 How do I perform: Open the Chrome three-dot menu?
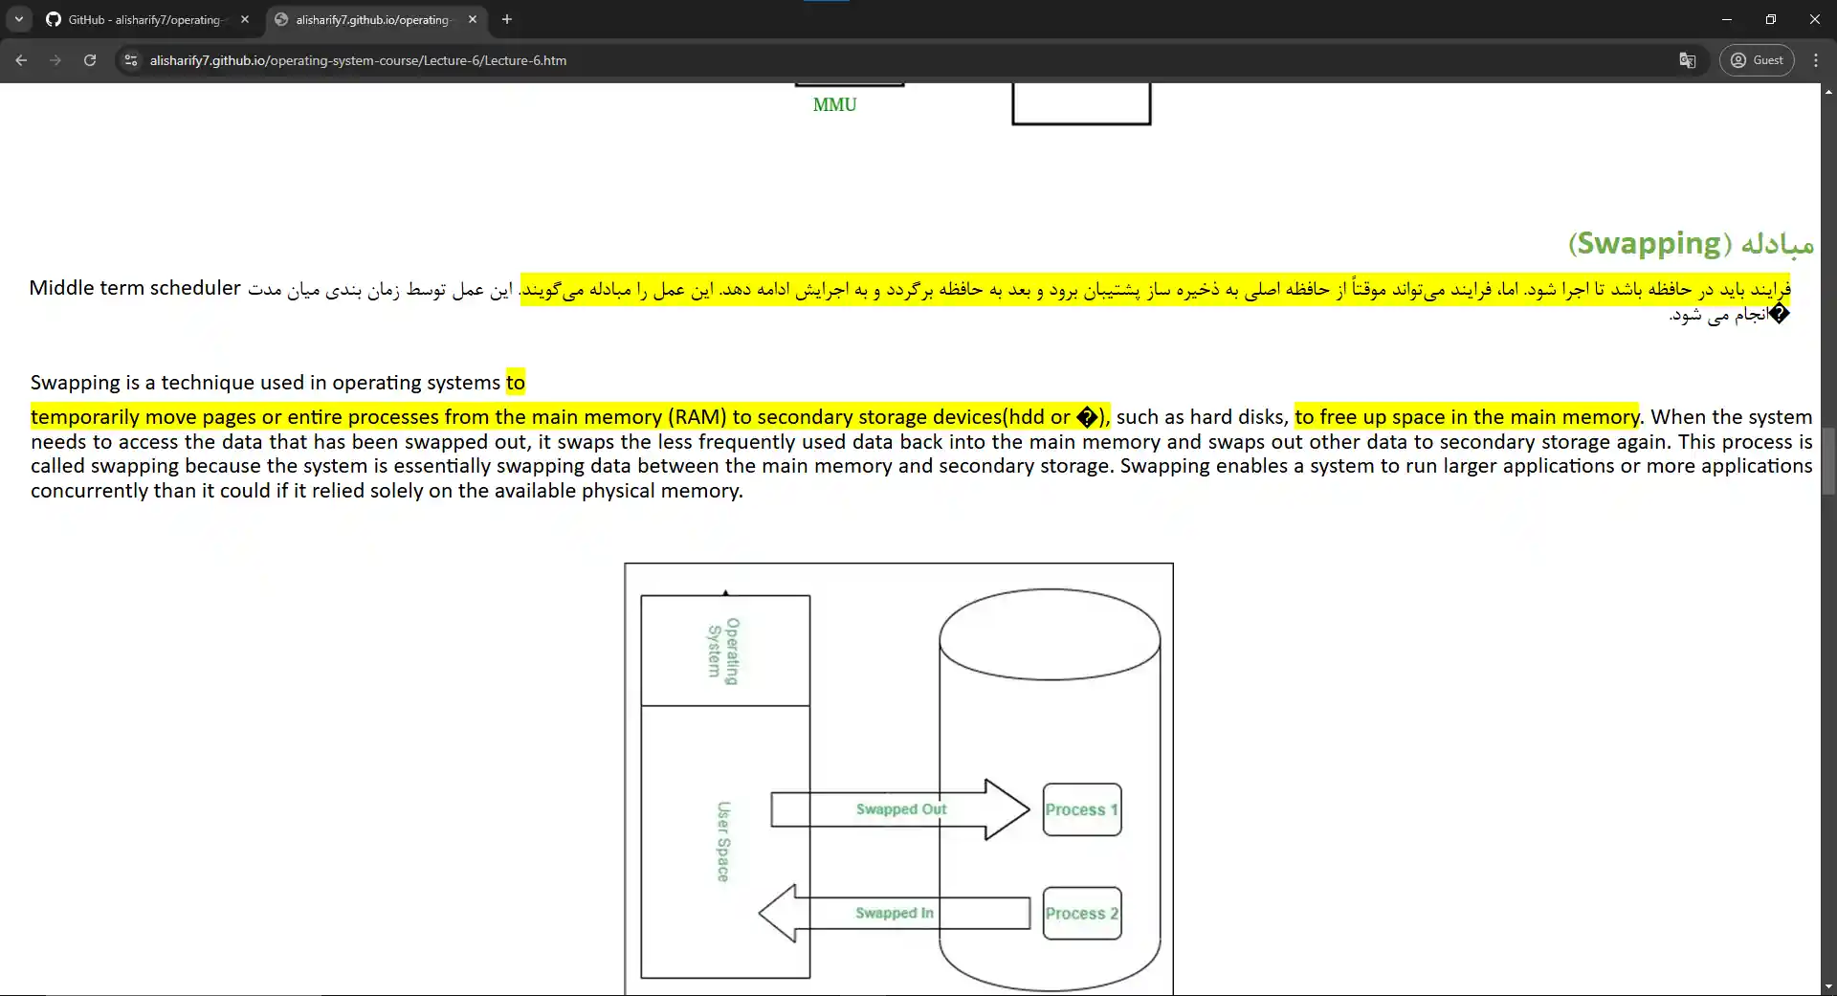(1816, 60)
